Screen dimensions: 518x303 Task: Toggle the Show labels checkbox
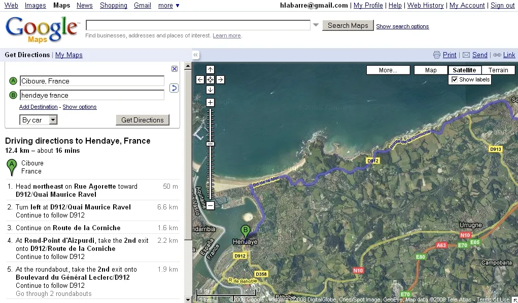pos(455,79)
